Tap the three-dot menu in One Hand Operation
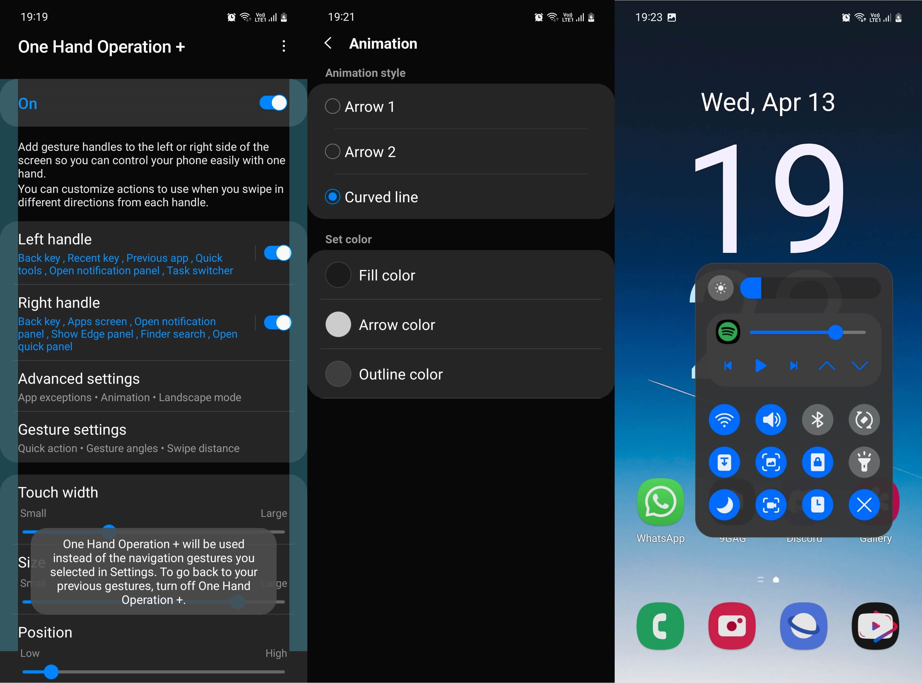The height and width of the screenshot is (683, 922). pyautogui.click(x=283, y=46)
